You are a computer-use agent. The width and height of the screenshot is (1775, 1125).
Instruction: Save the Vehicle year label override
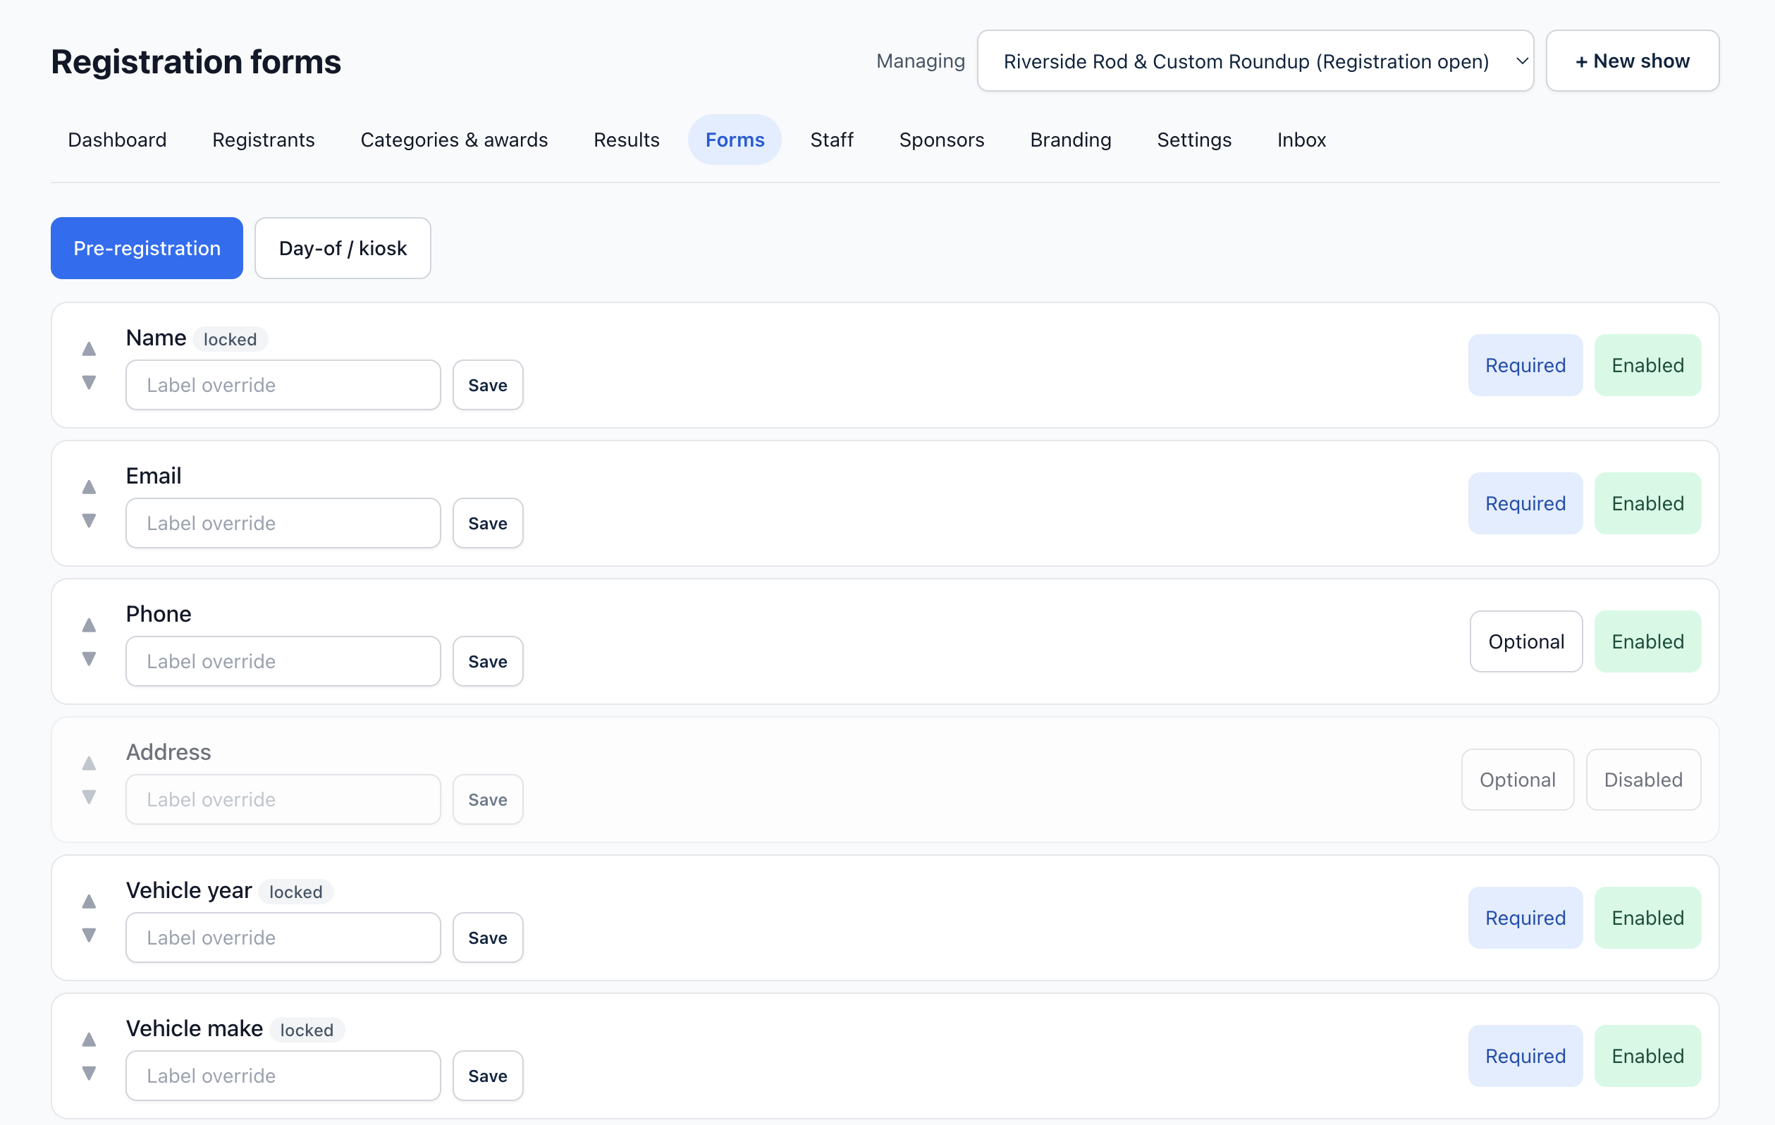coord(488,937)
